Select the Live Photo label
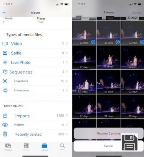The image size is (144, 157). click(x=21, y=63)
